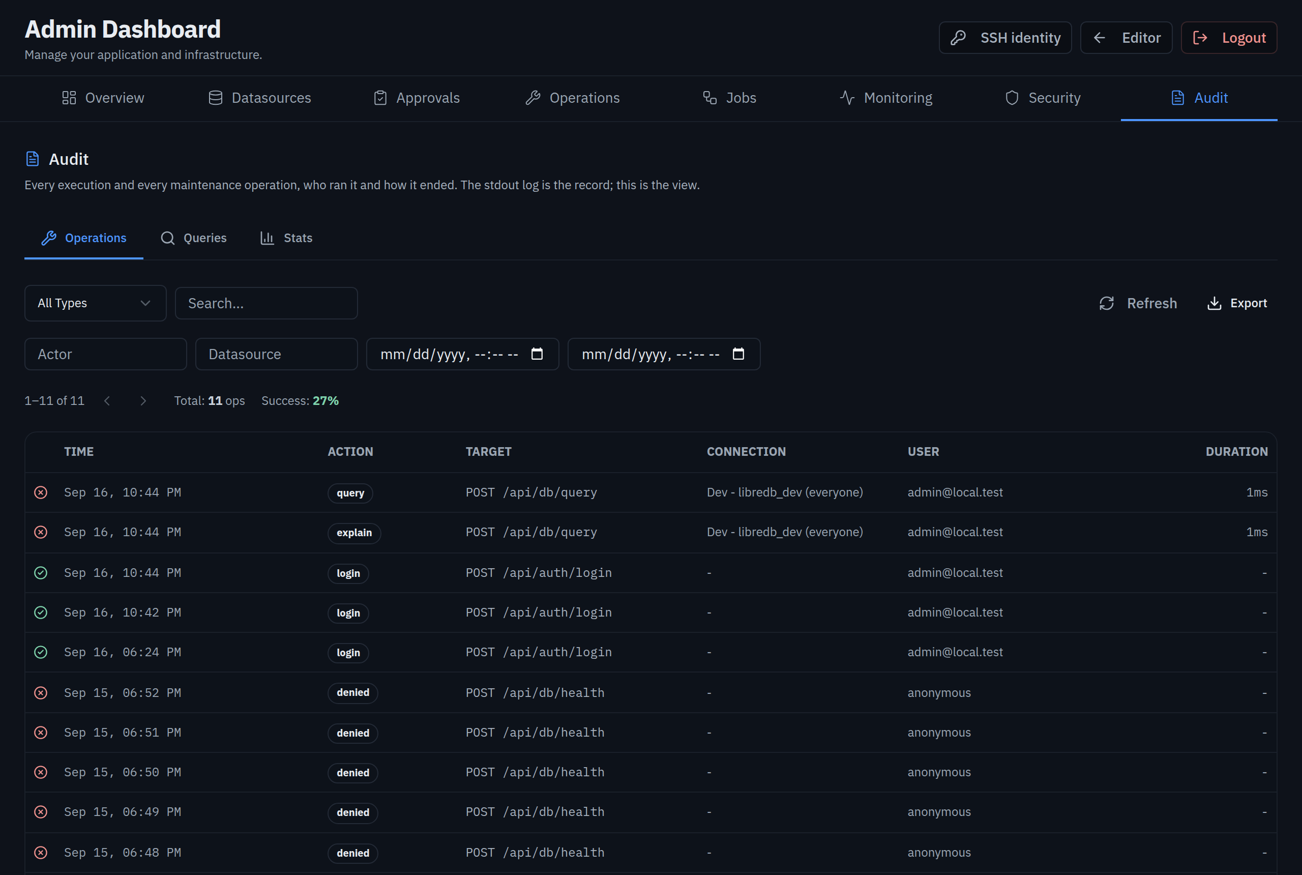Click failed status icon on 06:48 PM denied row
Image resolution: width=1302 pixels, height=875 pixels.
(x=41, y=852)
